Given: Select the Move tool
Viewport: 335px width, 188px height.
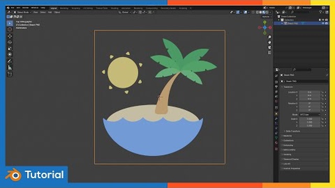Looking at the screenshot, I should 10,36.
